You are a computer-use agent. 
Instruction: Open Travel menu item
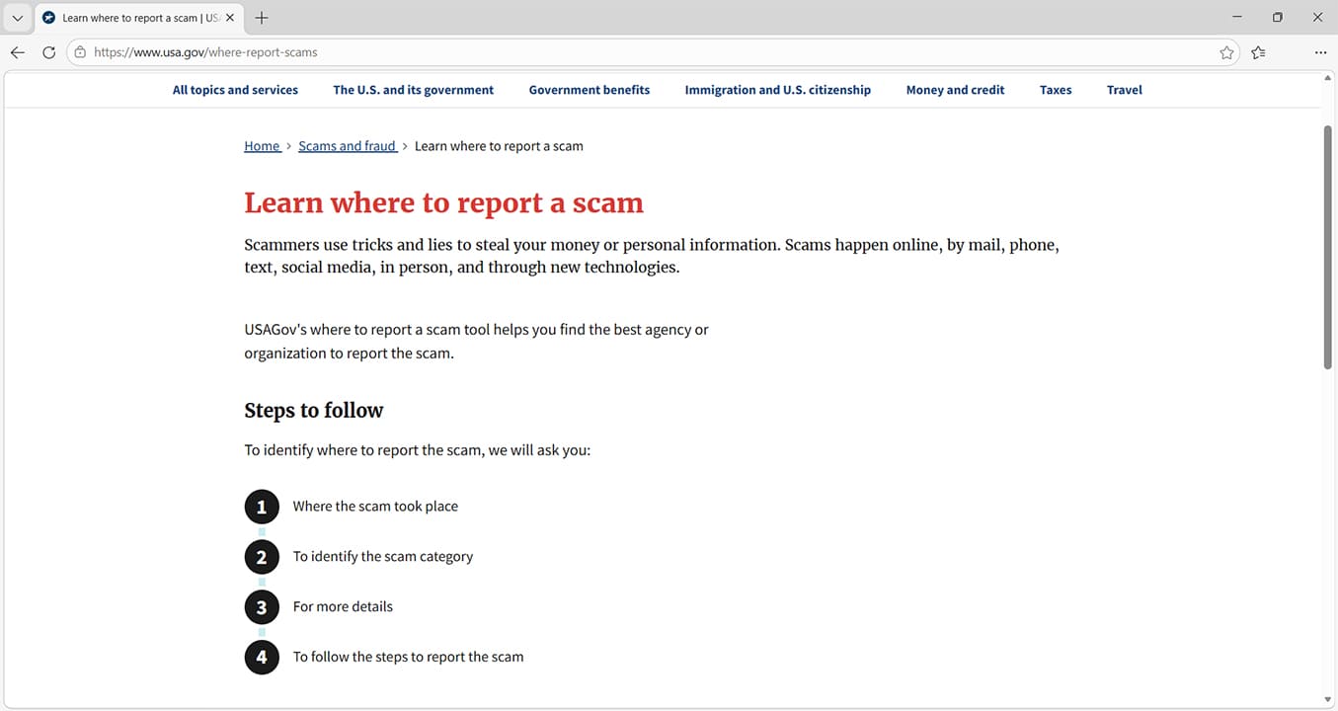click(x=1124, y=90)
